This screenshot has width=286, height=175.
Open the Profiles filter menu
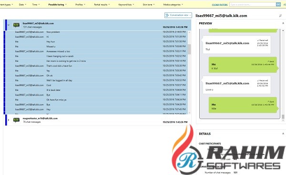(80, 5)
